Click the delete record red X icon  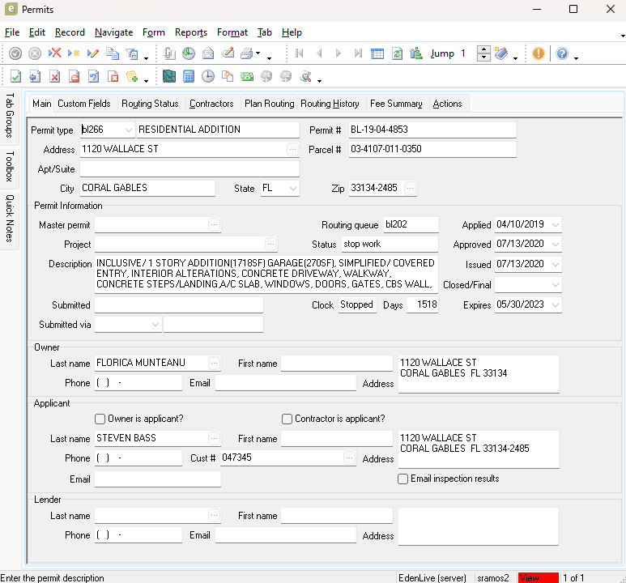pos(54,53)
